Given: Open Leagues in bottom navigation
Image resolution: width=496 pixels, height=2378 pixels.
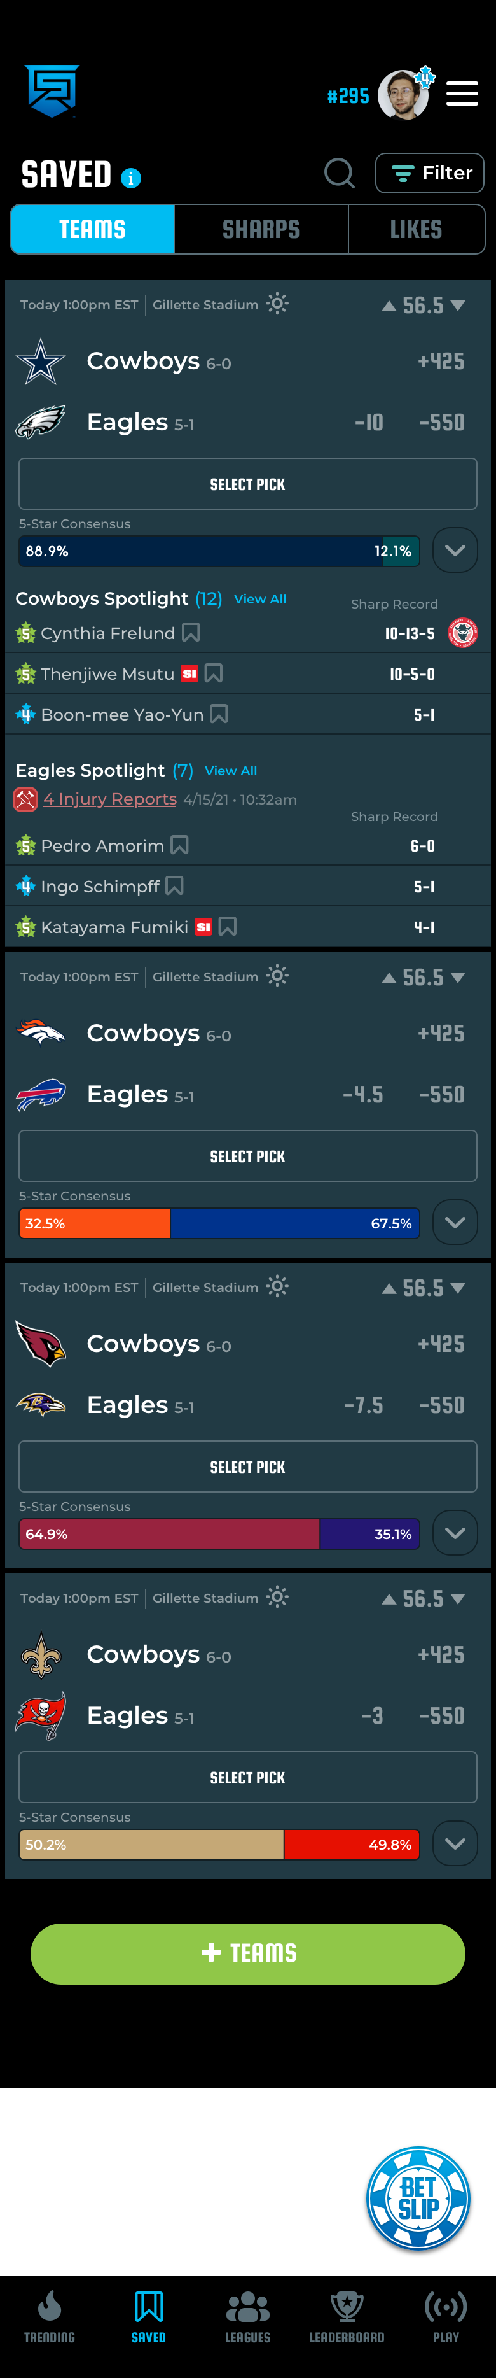Looking at the screenshot, I should tap(248, 2316).
